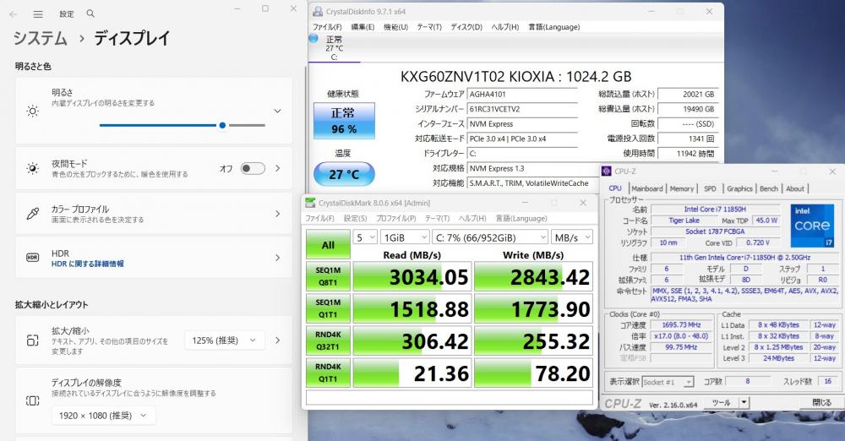Click the CrystalDiskMark title bar icon
The image size is (845, 441).
(x=310, y=203)
